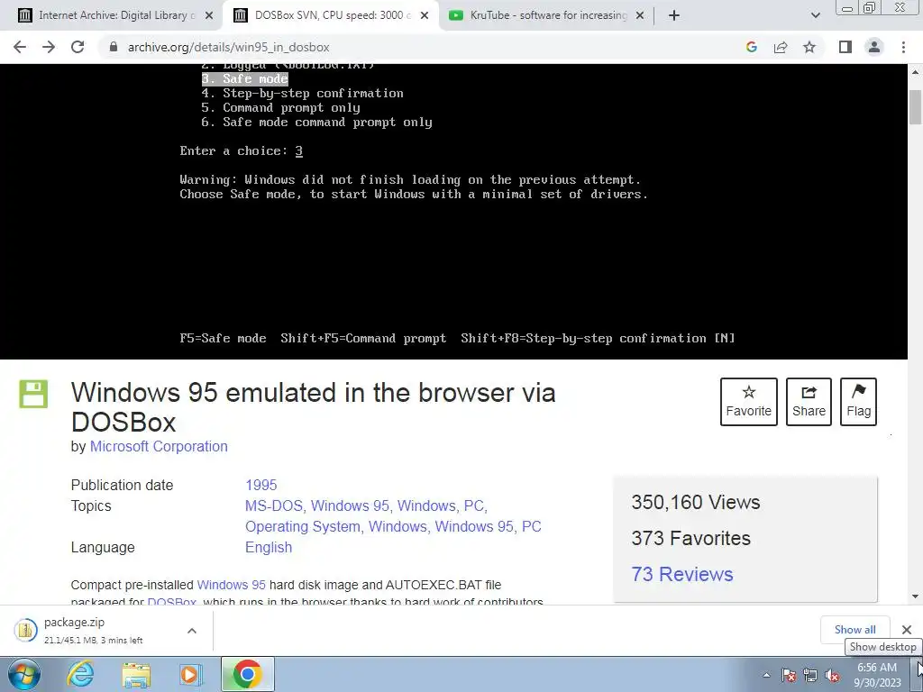Jump to the 73 Reviews section
923x692 pixels.
[681, 574]
